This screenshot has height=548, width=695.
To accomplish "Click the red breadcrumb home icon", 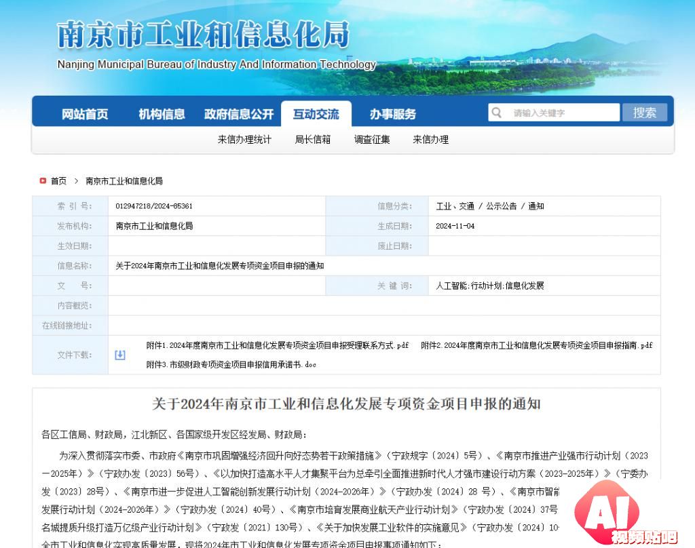I will [x=43, y=181].
